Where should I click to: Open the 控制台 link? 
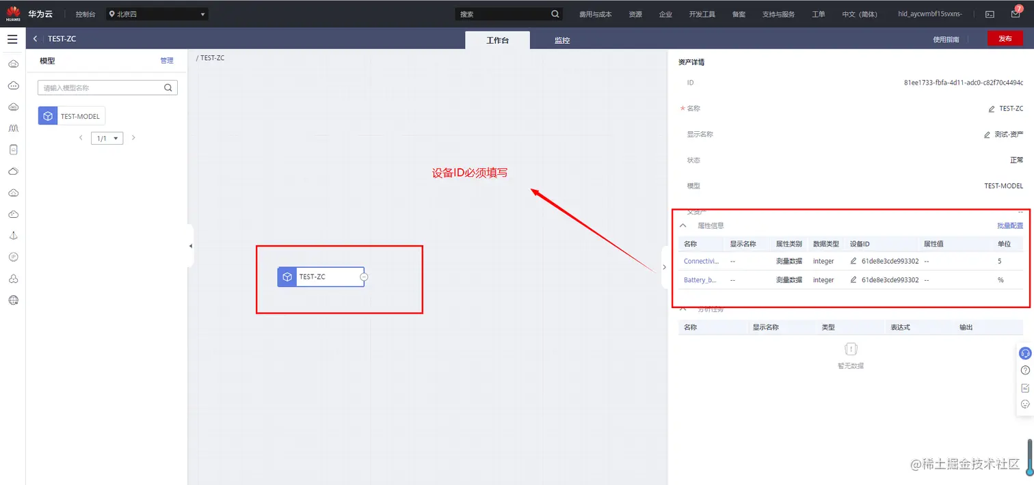coord(85,14)
